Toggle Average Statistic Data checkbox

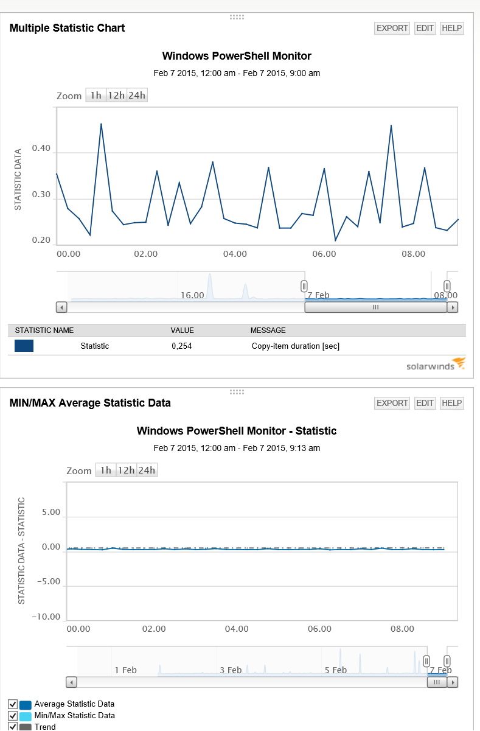pyautogui.click(x=13, y=704)
